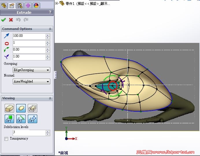
Task: Decrease the scale factor value
Action: pos(48,58)
